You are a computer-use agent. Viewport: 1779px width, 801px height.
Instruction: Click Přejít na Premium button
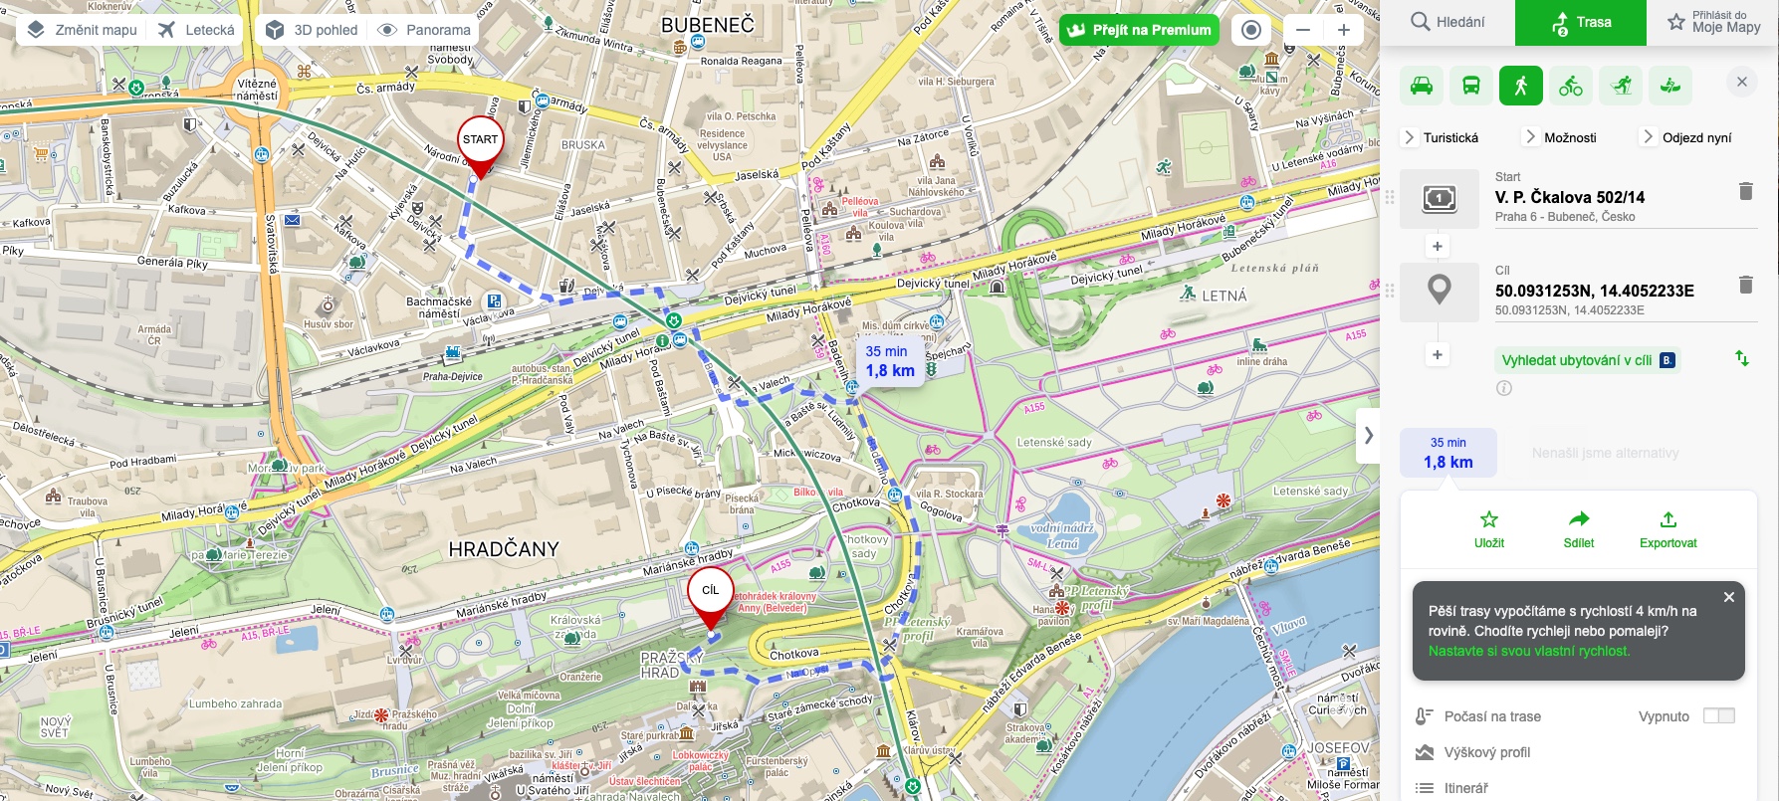[1139, 30]
